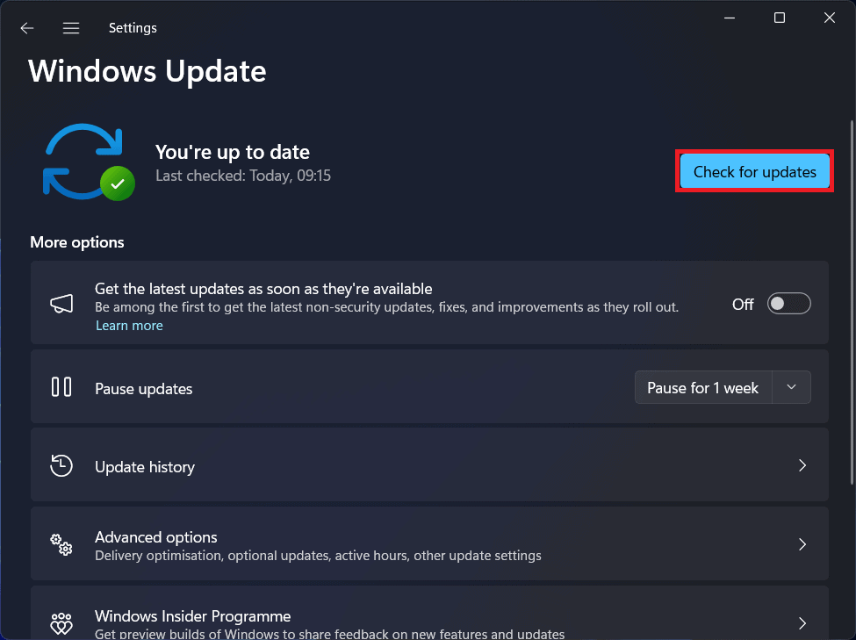856x640 pixels.
Task: Open the Learn more link
Action: 129,326
